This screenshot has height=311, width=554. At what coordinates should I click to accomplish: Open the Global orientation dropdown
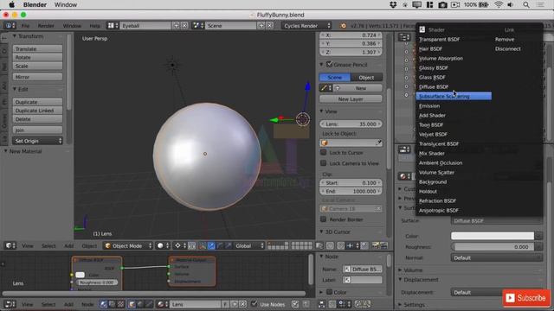point(249,245)
